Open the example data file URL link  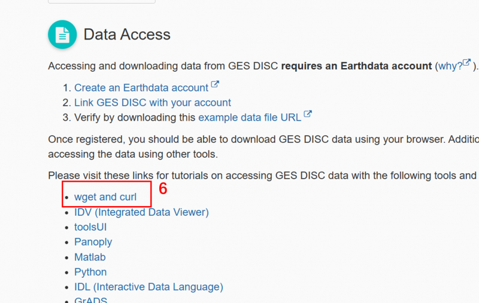point(250,117)
